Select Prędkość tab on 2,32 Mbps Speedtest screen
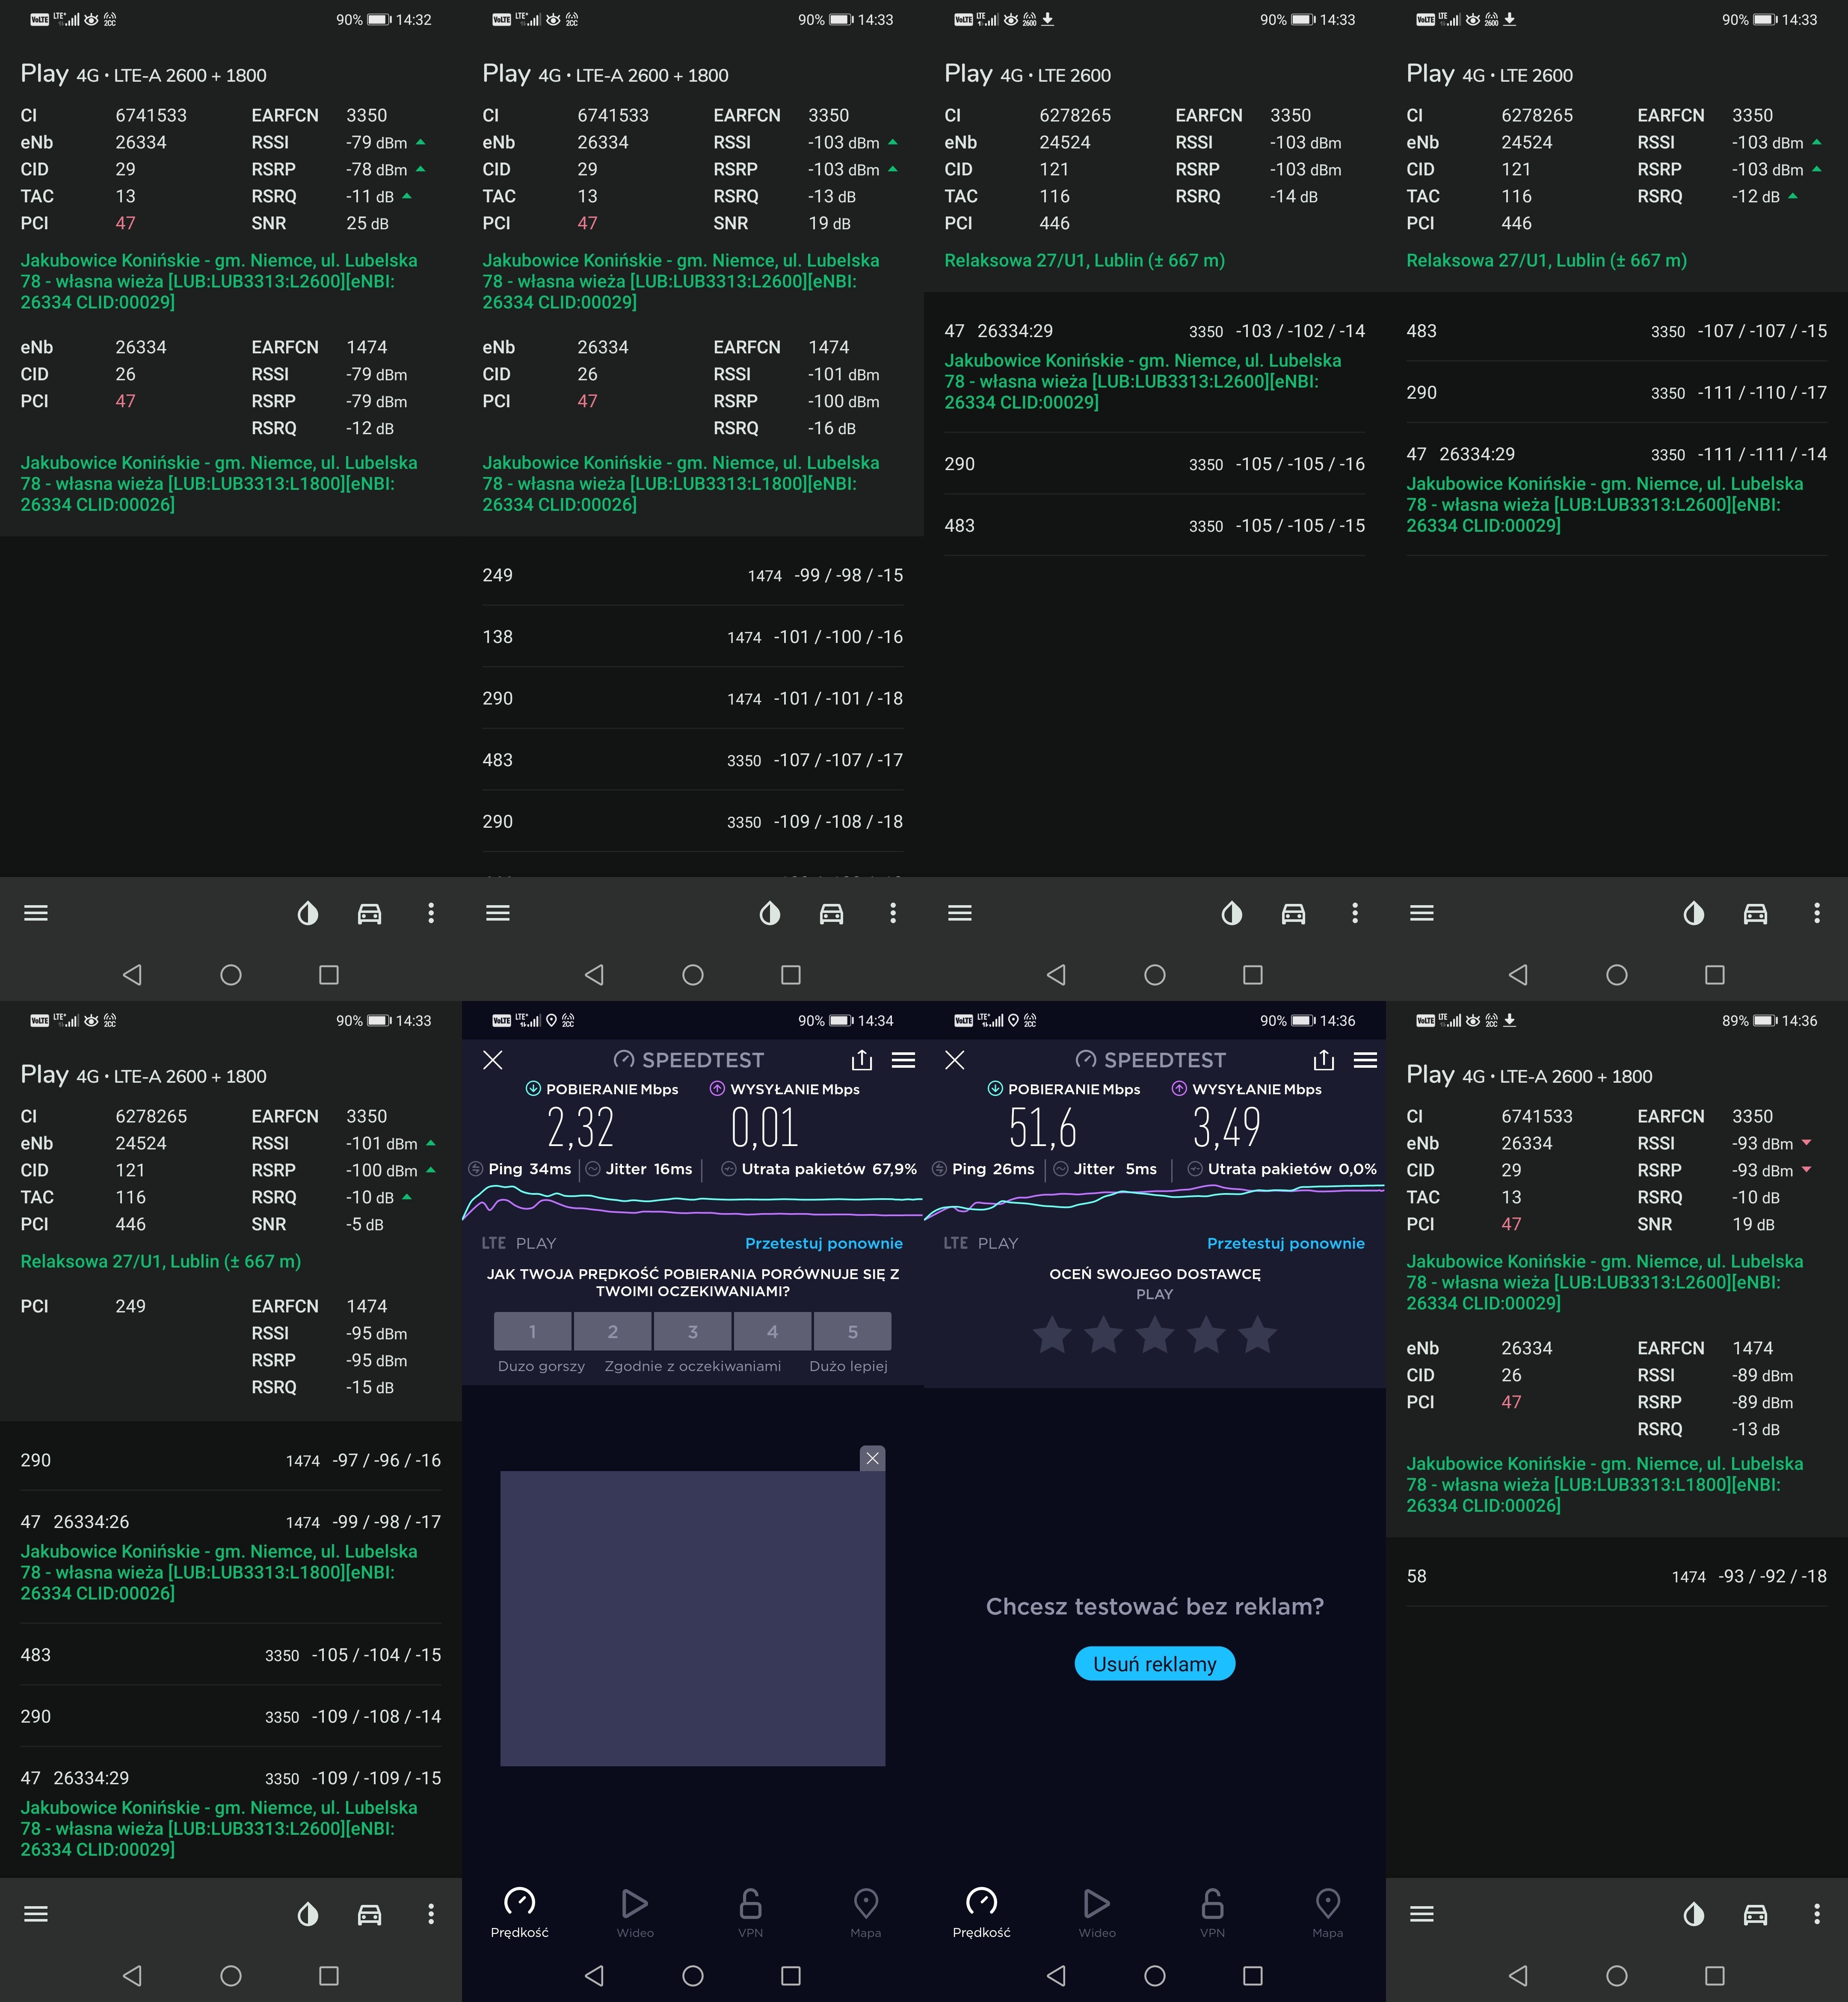The height and width of the screenshot is (2002, 1848). (x=520, y=1914)
